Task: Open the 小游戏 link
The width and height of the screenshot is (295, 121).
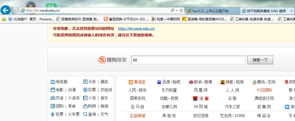Action: point(74,98)
